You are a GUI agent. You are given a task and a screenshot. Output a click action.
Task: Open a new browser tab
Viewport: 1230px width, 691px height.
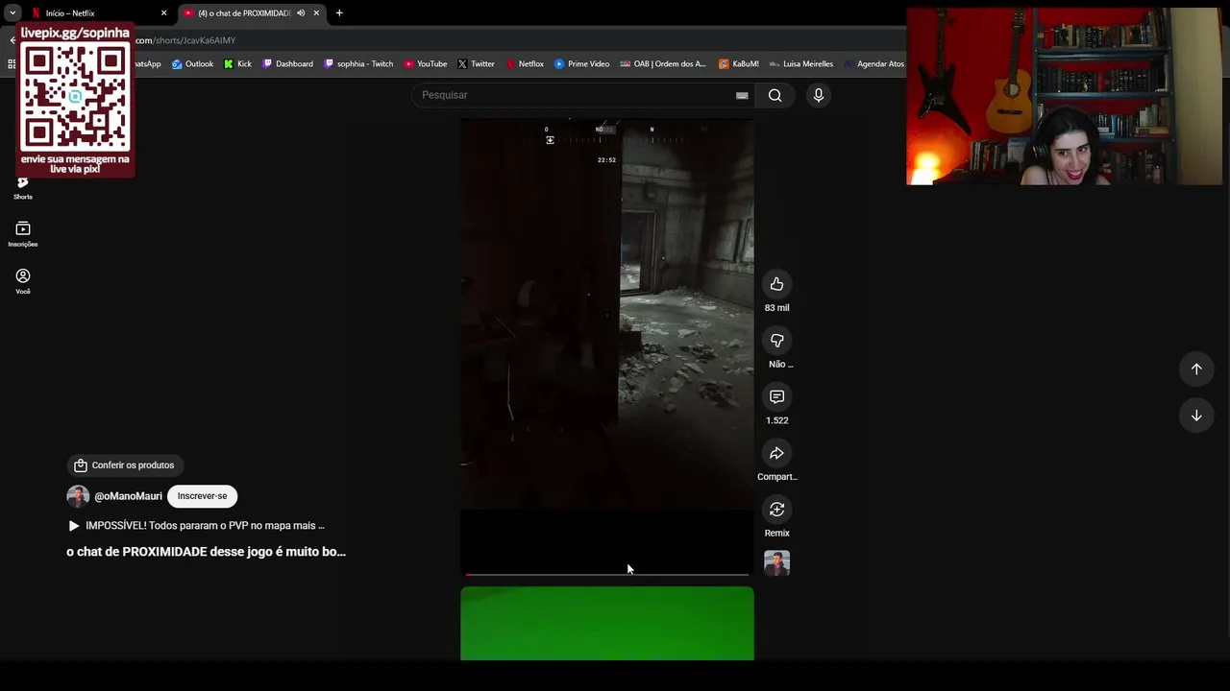(339, 13)
